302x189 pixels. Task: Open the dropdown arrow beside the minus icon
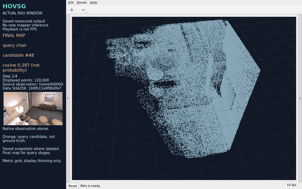[x=86, y=12]
